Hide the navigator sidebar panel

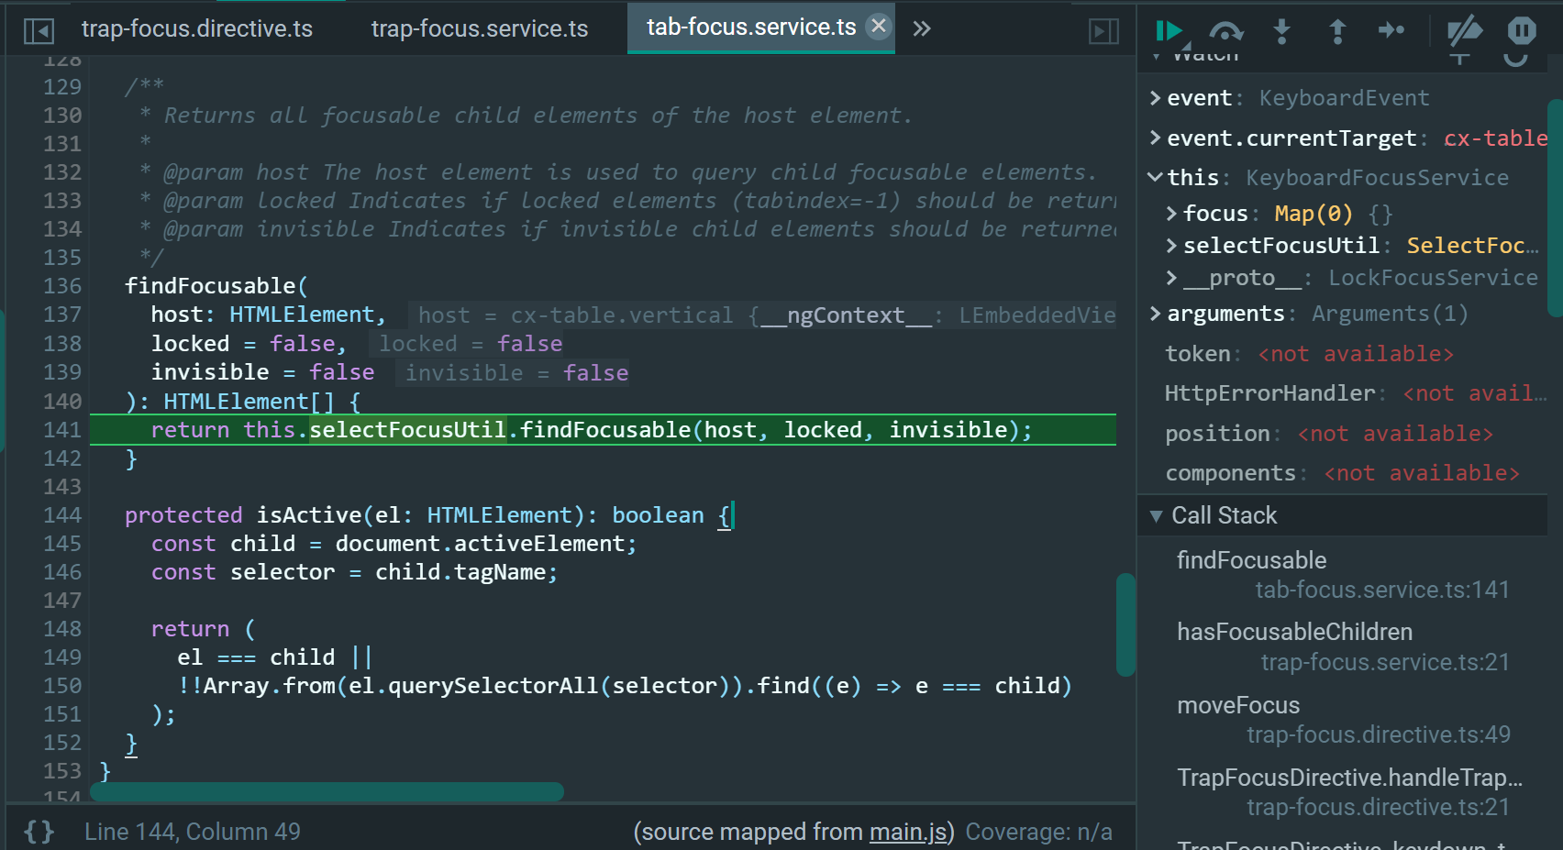39,28
